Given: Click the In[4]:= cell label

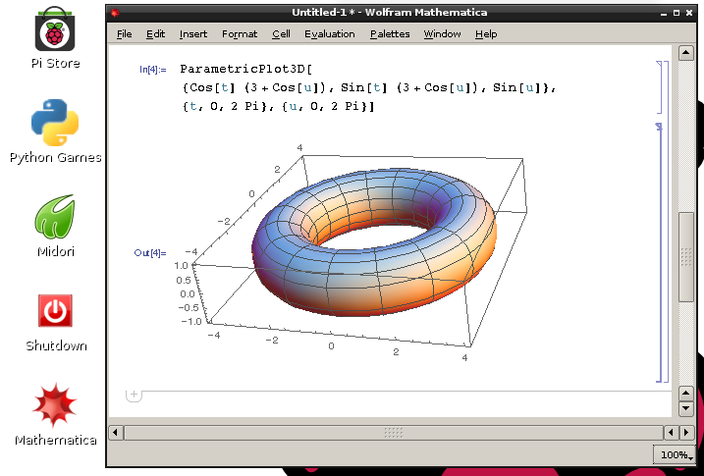Looking at the screenshot, I should pos(152,70).
